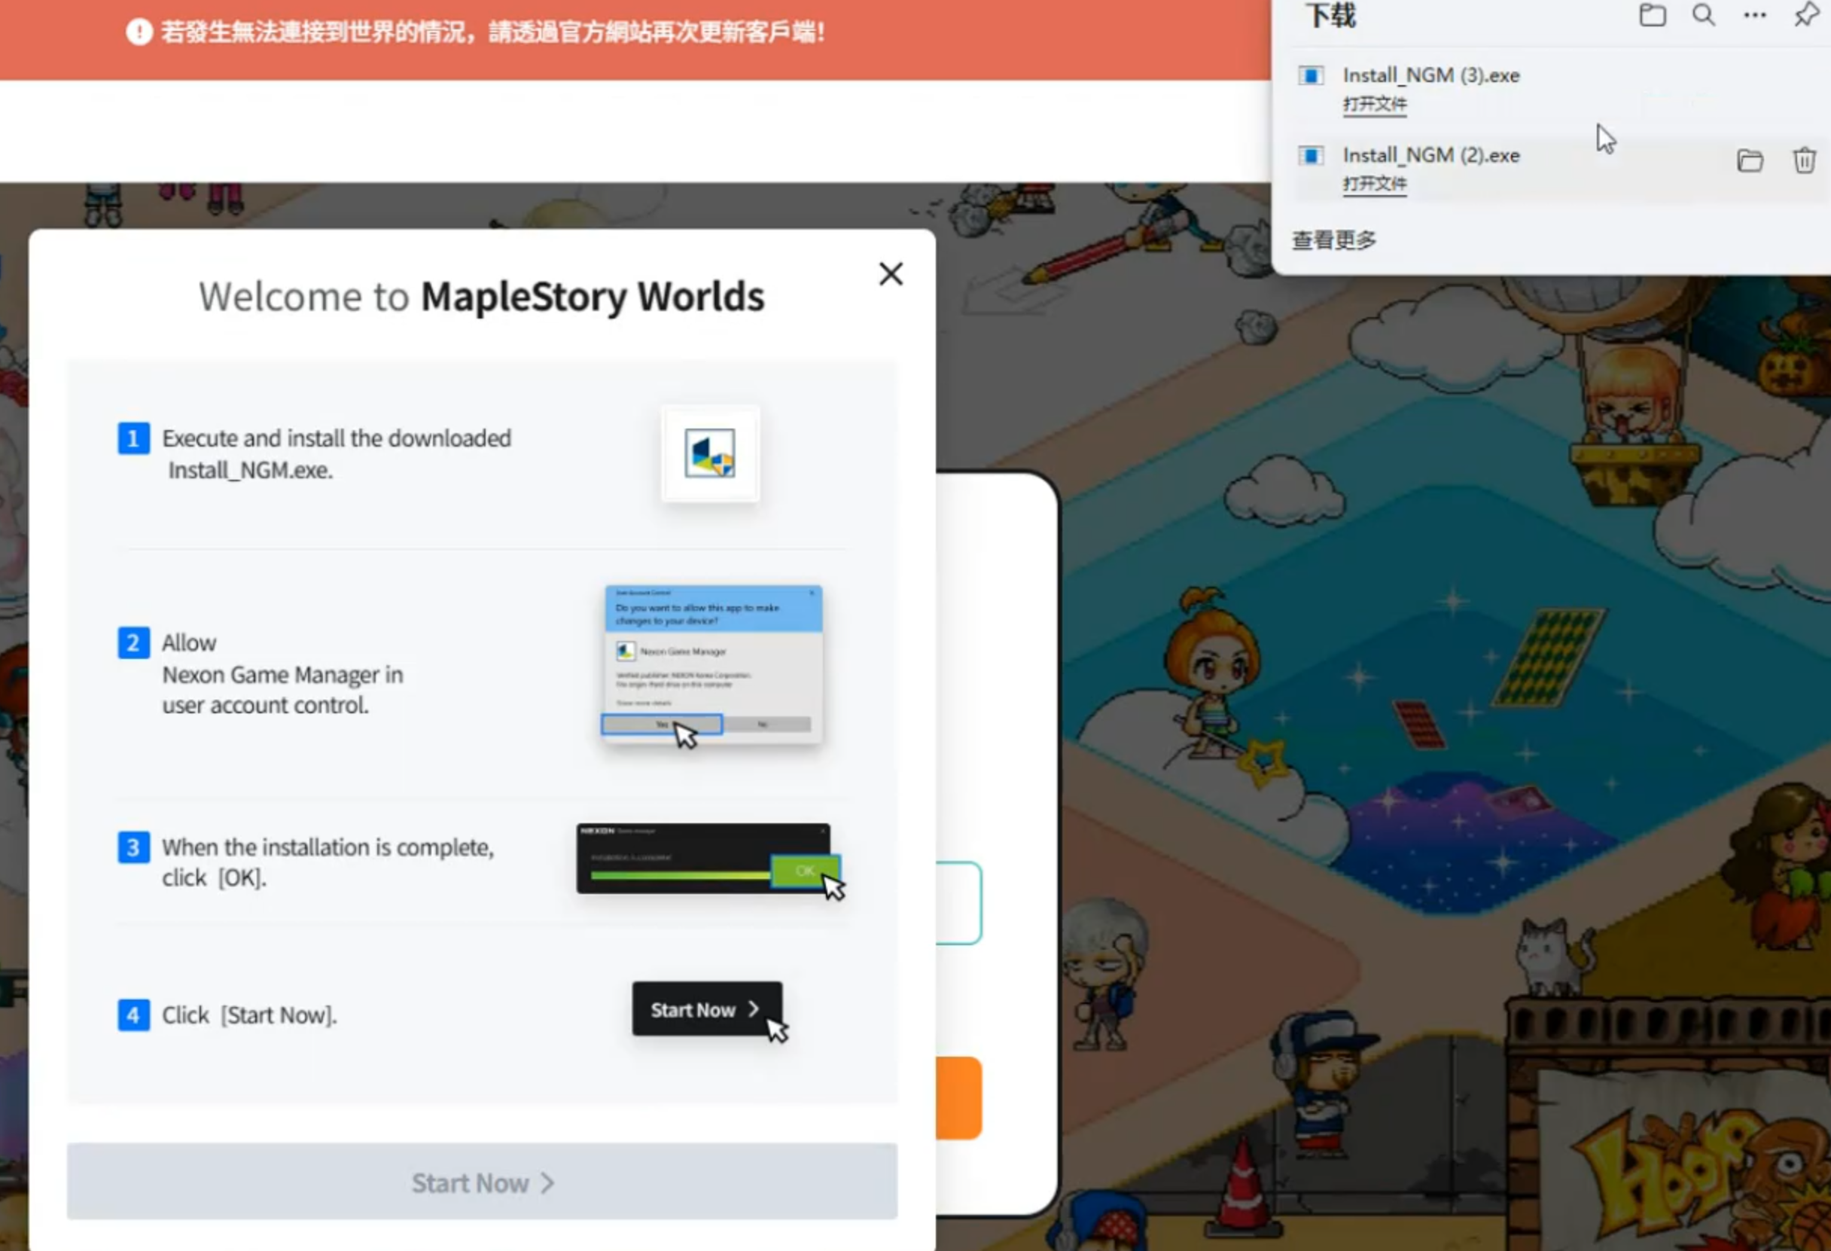Click the orange button behind the dialog
Image resolution: width=1831 pixels, height=1251 pixels.
pos(959,1098)
